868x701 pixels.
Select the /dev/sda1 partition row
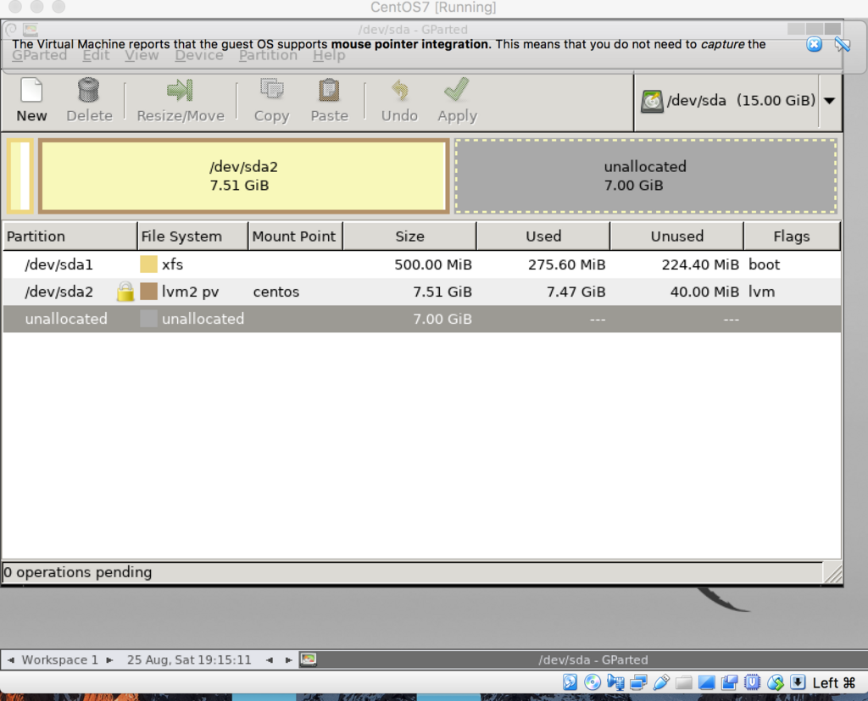click(422, 264)
